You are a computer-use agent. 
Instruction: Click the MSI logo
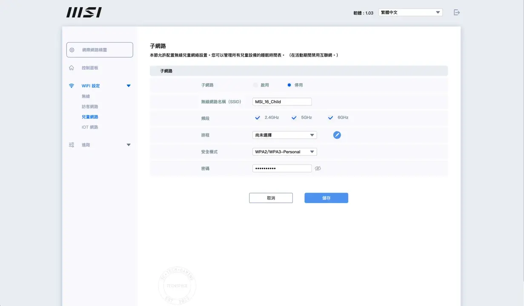(x=84, y=12)
